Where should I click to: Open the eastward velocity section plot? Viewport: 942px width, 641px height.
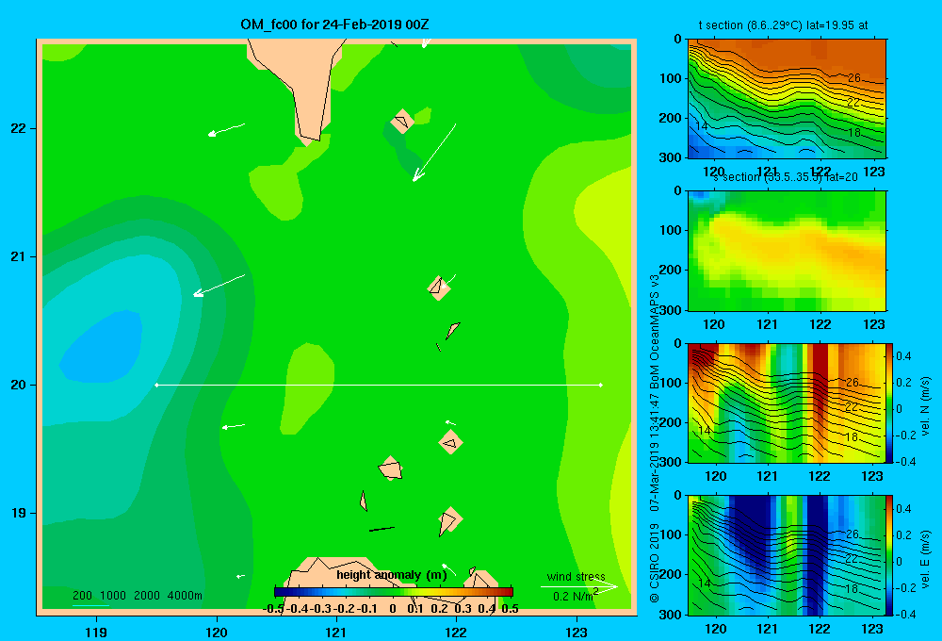click(787, 555)
